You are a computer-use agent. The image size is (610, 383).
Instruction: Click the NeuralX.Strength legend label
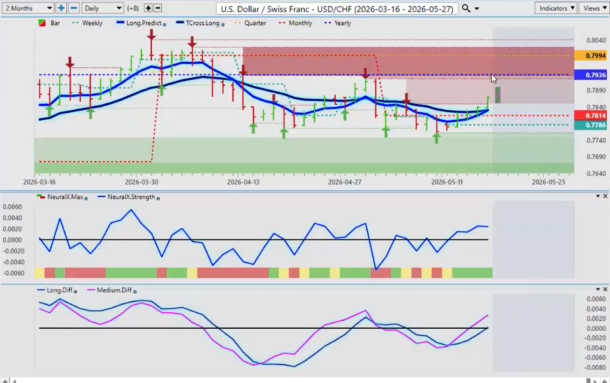131,197
